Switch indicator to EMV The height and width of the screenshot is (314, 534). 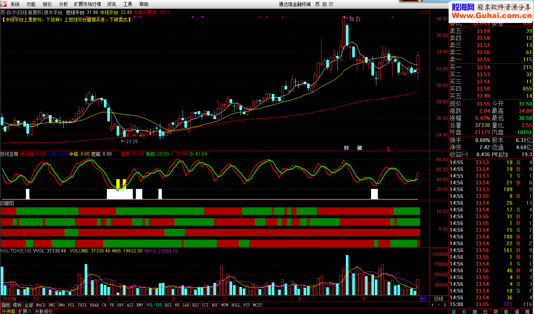pos(140,305)
